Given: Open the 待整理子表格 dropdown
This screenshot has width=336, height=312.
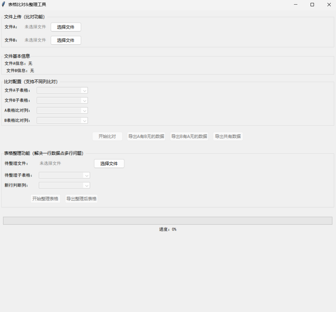Looking at the screenshot, I should click(64, 175).
